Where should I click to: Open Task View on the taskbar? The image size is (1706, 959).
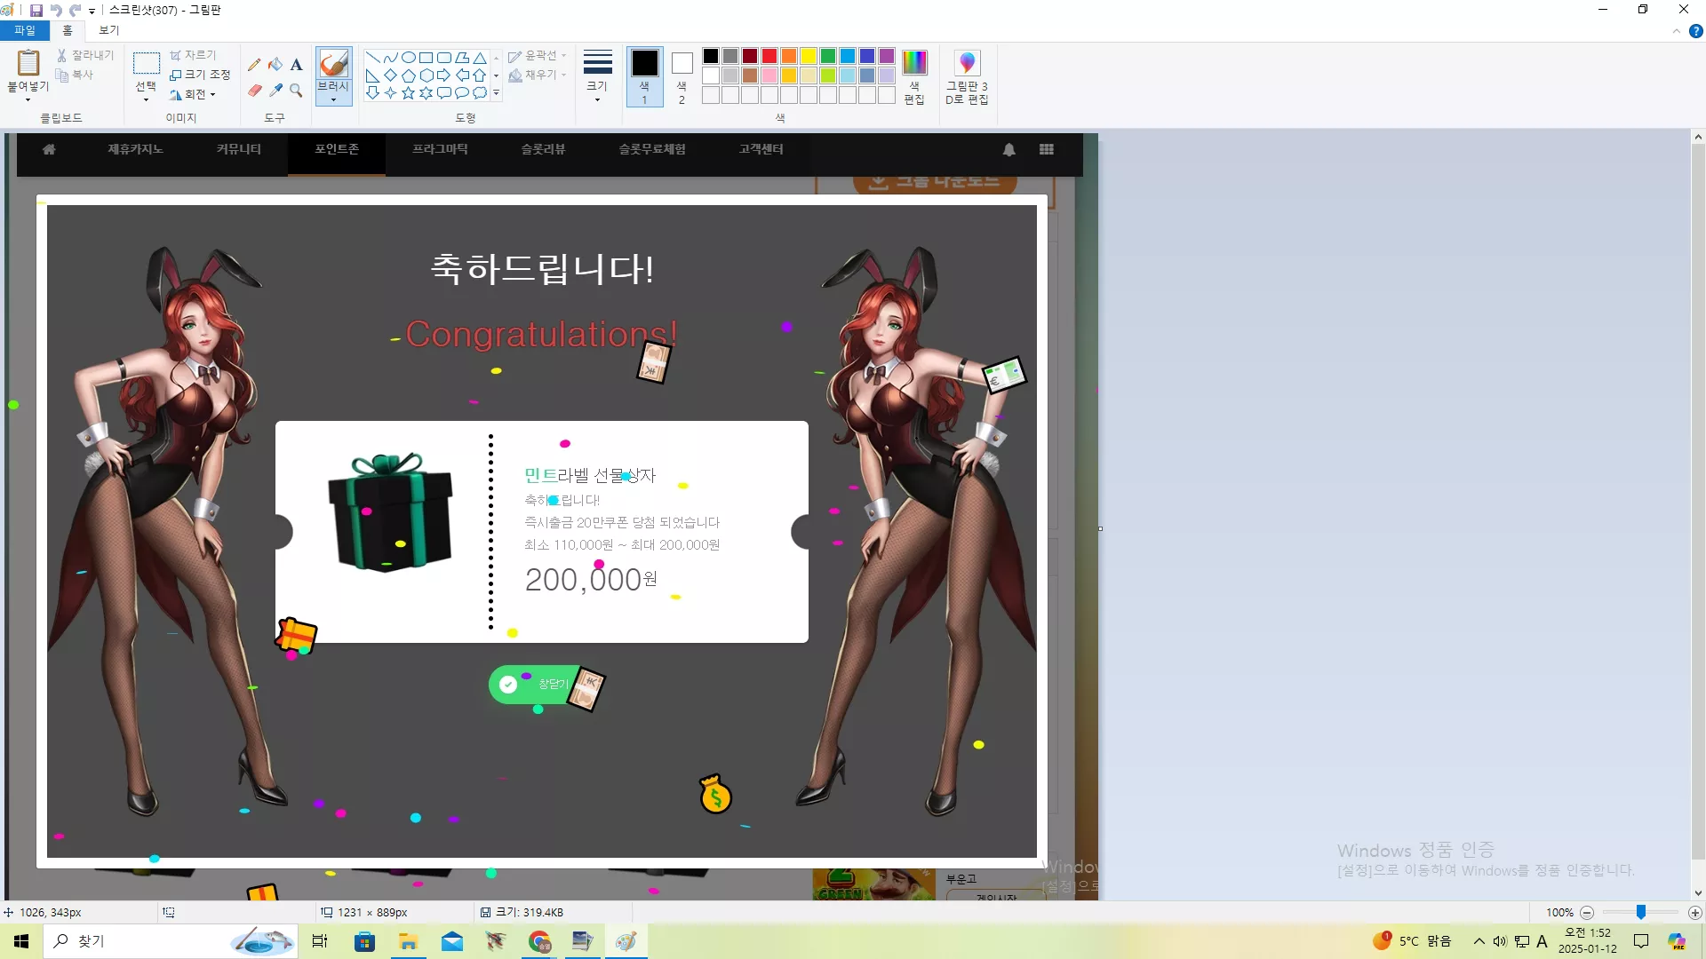point(320,941)
